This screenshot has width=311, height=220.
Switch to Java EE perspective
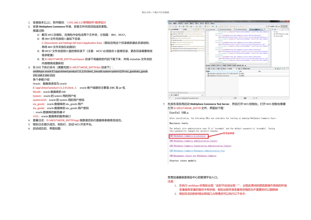[284, 27]
